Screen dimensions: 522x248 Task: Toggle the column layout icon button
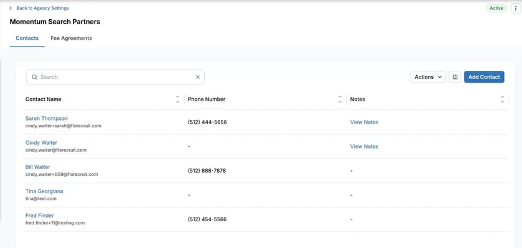coord(455,77)
